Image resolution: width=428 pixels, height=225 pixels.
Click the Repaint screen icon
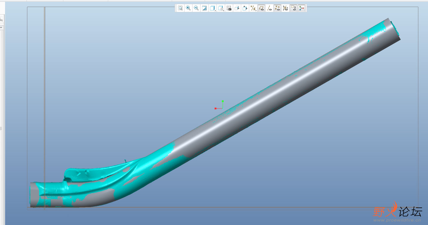[x=204, y=8]
